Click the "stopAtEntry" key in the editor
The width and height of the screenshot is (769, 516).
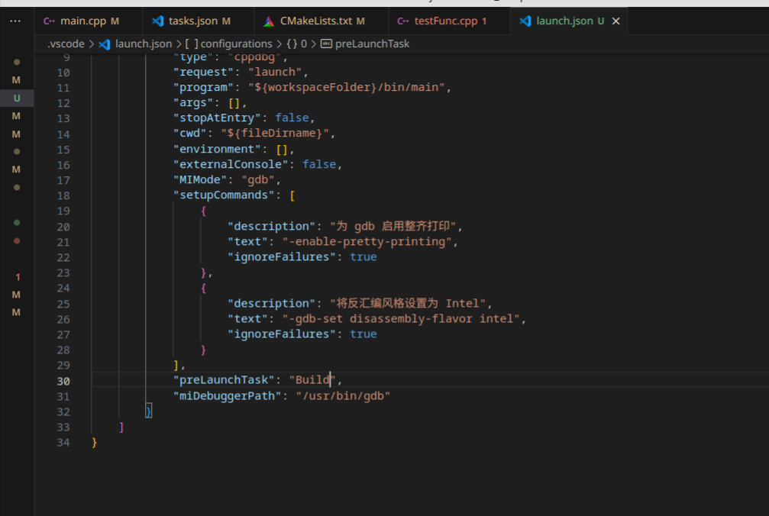(x=217, y=118)
